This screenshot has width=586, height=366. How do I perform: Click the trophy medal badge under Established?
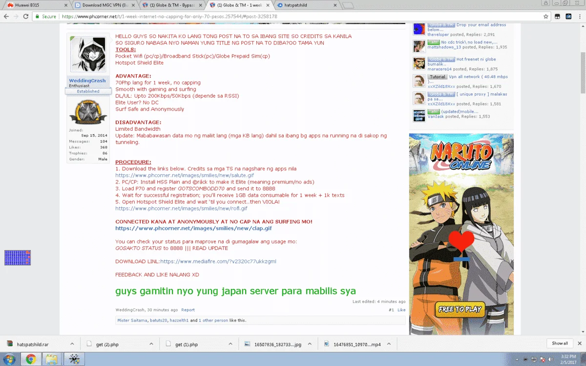(x=88, y=112)
